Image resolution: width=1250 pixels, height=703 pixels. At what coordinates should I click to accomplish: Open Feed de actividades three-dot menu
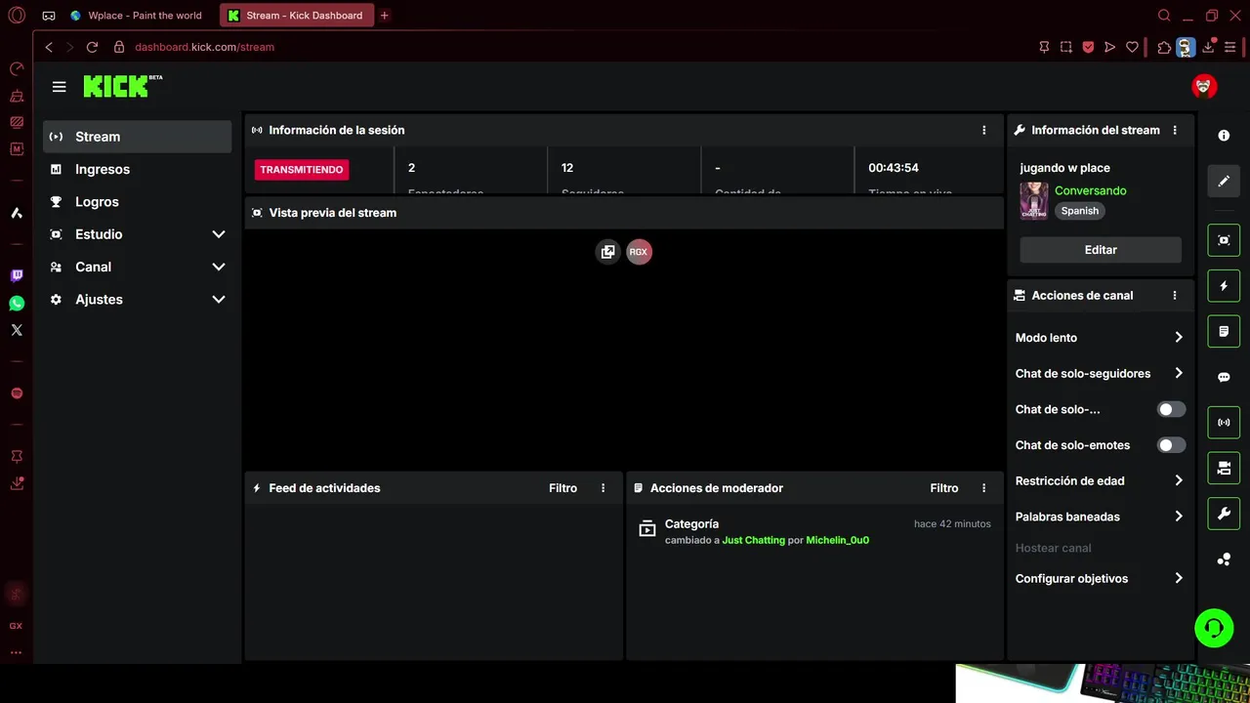(x=603, y=488)
